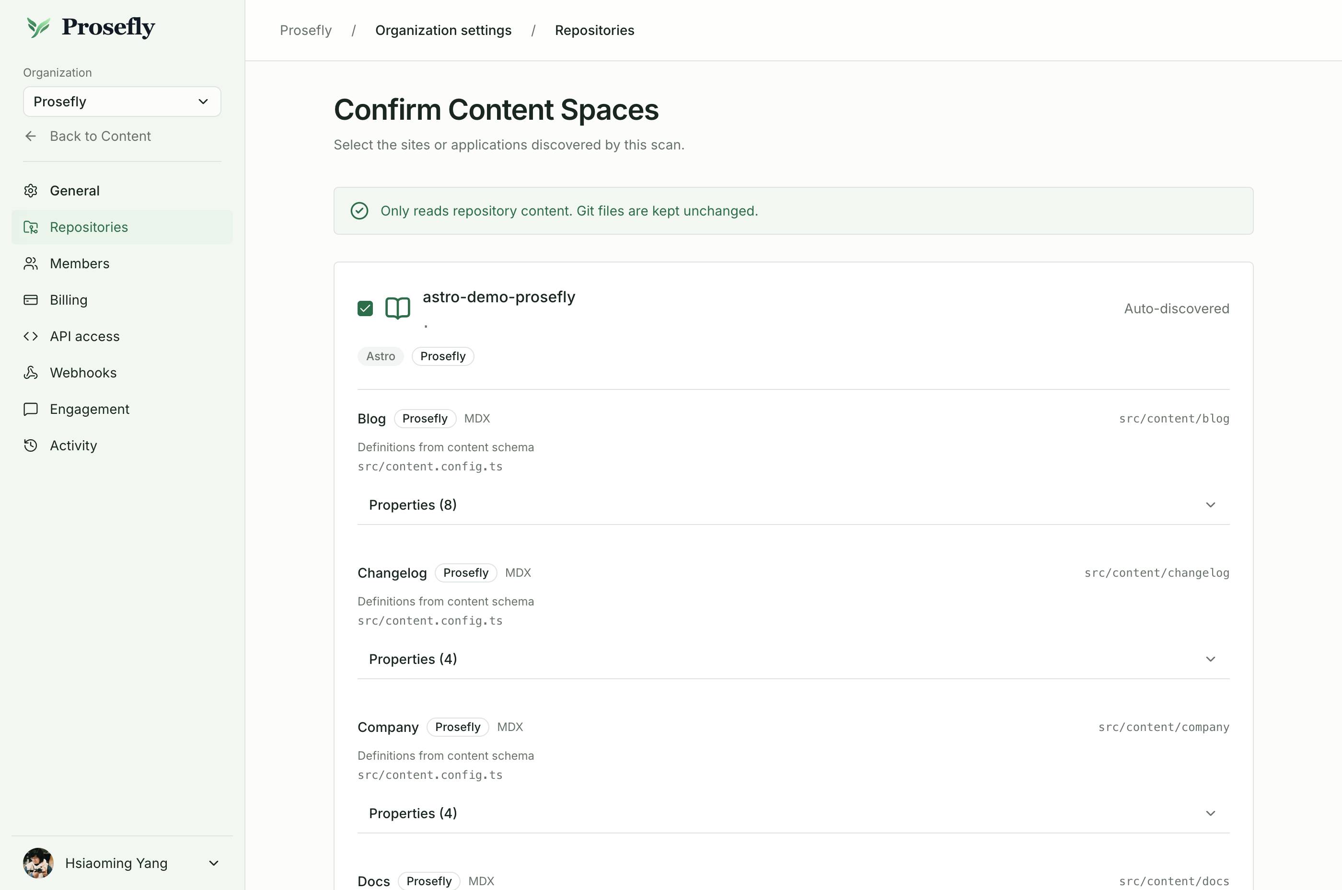Click the src/content/company path text

tap(1164, 727)
